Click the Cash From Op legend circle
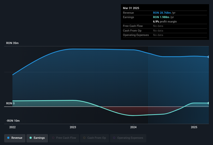Image resolution: width=213 pixels, height=145 pixels. point(84,138)
